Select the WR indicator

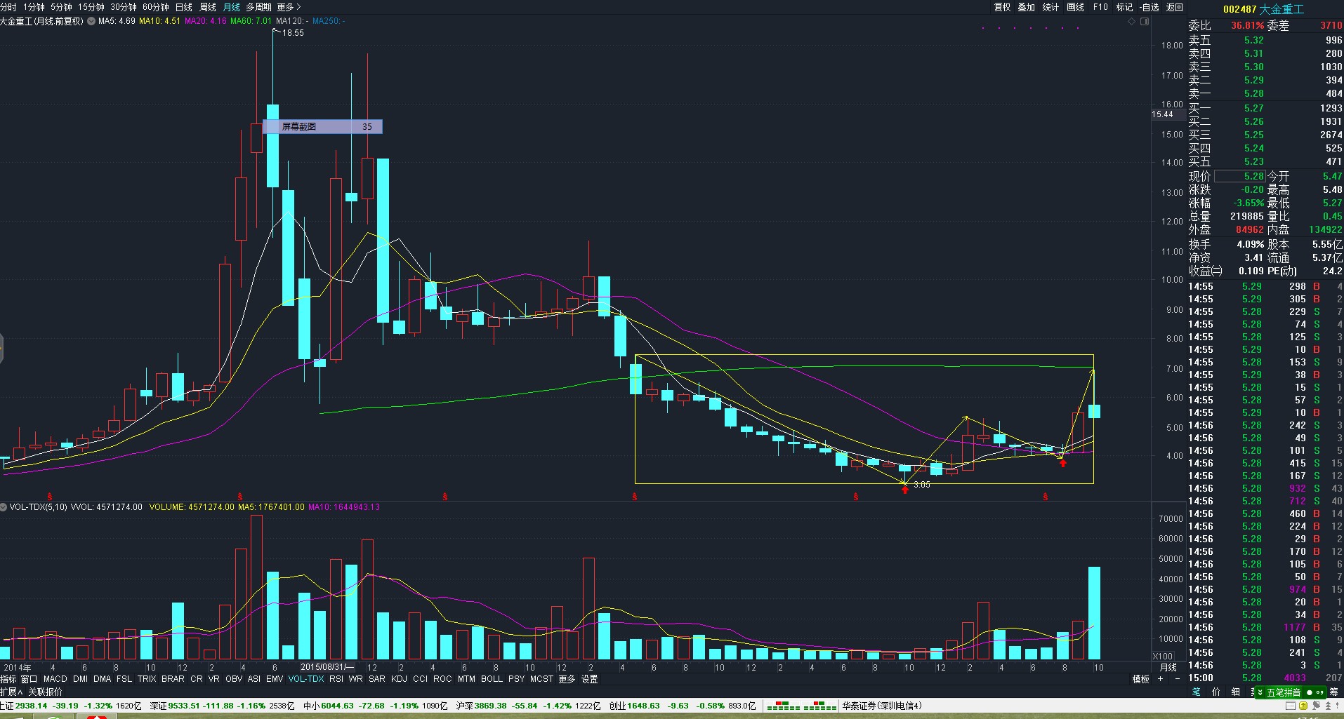point(356,679)
